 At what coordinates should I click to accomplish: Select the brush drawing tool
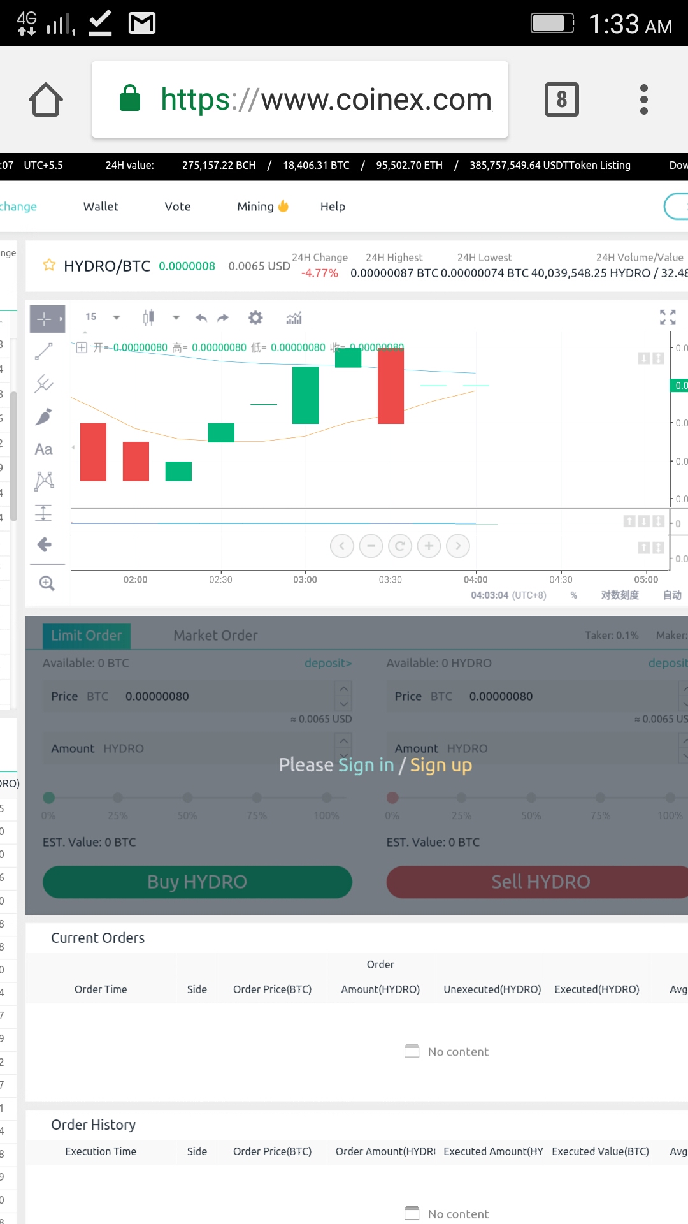tap(43, 416)
